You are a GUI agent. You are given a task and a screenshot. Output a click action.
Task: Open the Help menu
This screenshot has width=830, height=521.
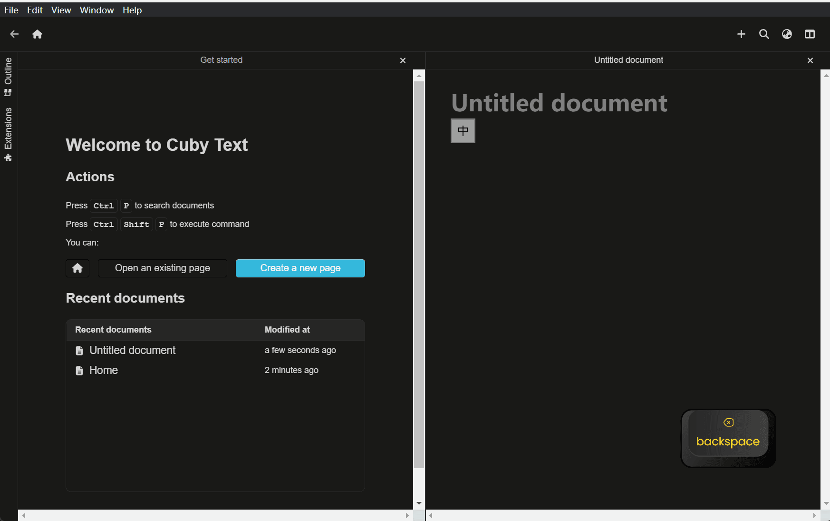coord(132,10)
